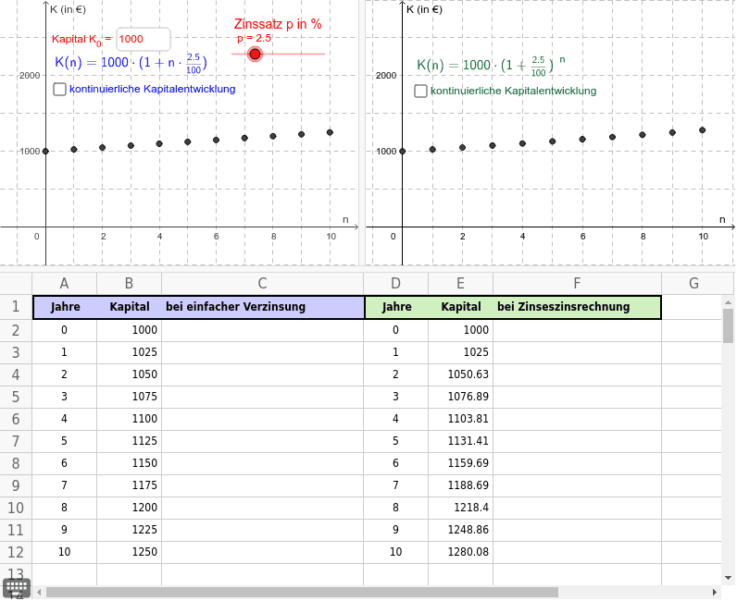The width and height of the screenshot is (737, 601).
Task: Click the scroll right arrow of spreadsheet
Action: coord(715,592)
